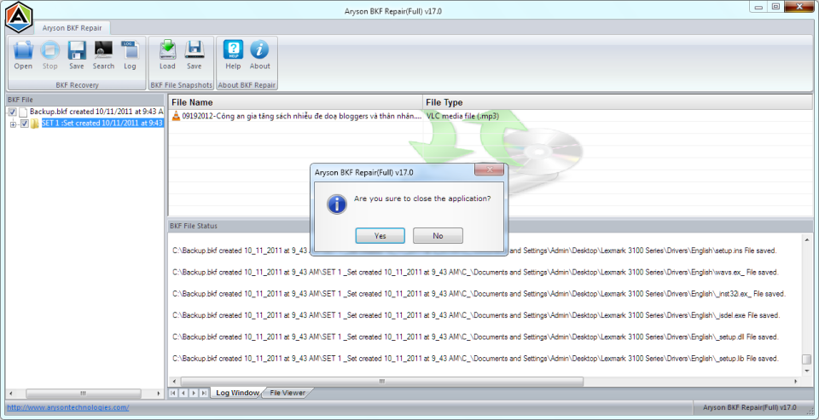Click the _inst32i.ex_ File saved log line

point(479,294)
